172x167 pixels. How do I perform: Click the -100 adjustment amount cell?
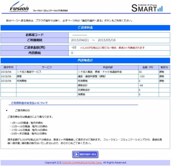tap(148, 76)
